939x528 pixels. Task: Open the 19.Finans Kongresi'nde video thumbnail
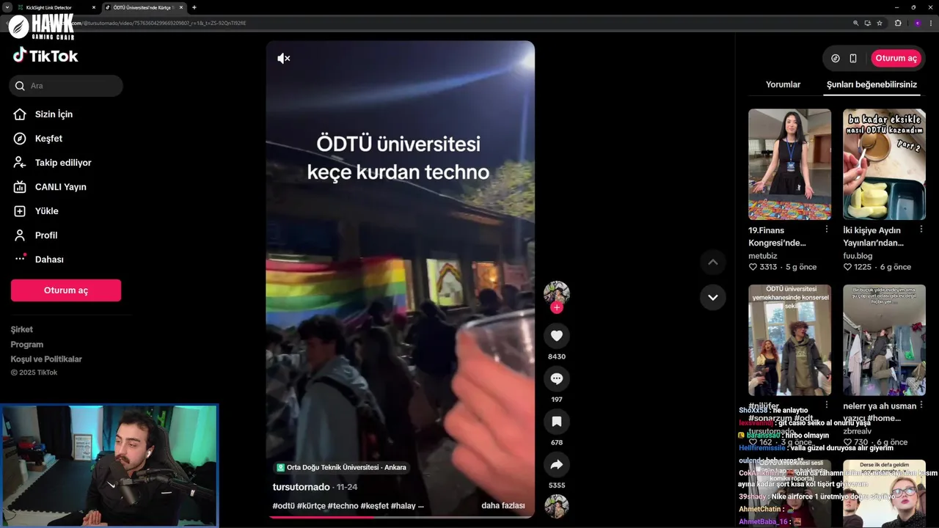tap(789, 164)
